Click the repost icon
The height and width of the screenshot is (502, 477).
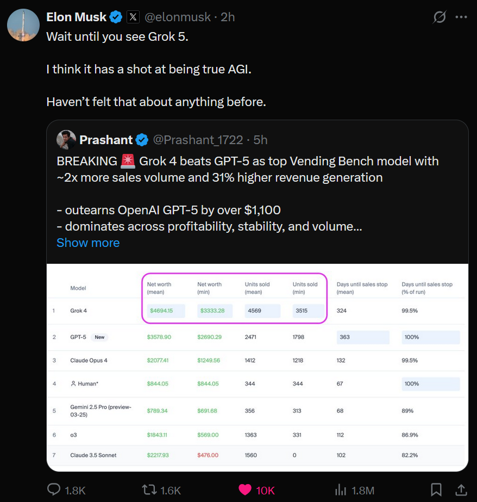(149, 490)
